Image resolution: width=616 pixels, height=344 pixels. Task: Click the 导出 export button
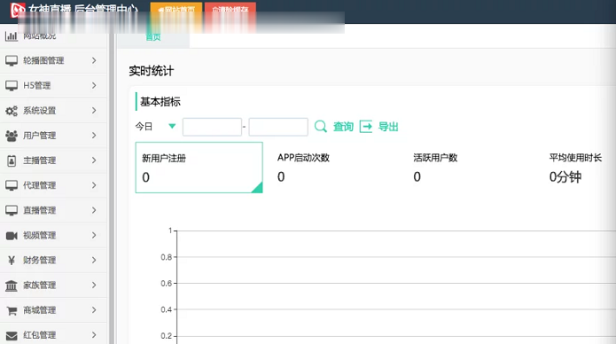tap(388, 127)
